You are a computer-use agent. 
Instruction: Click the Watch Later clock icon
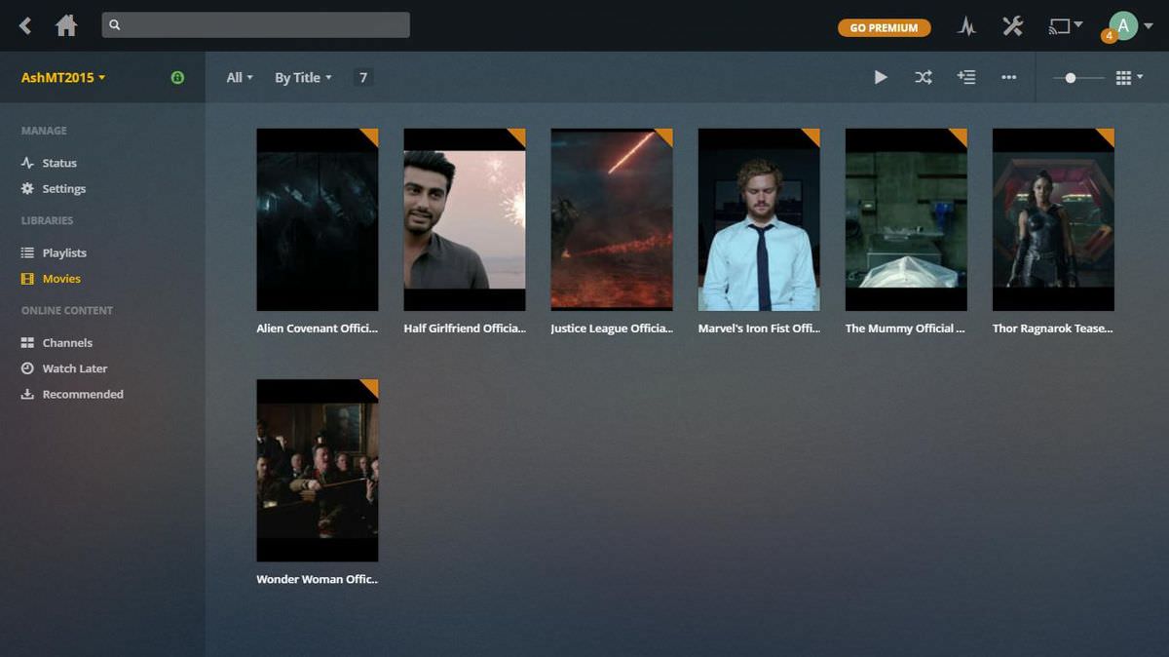pos(27,368)
